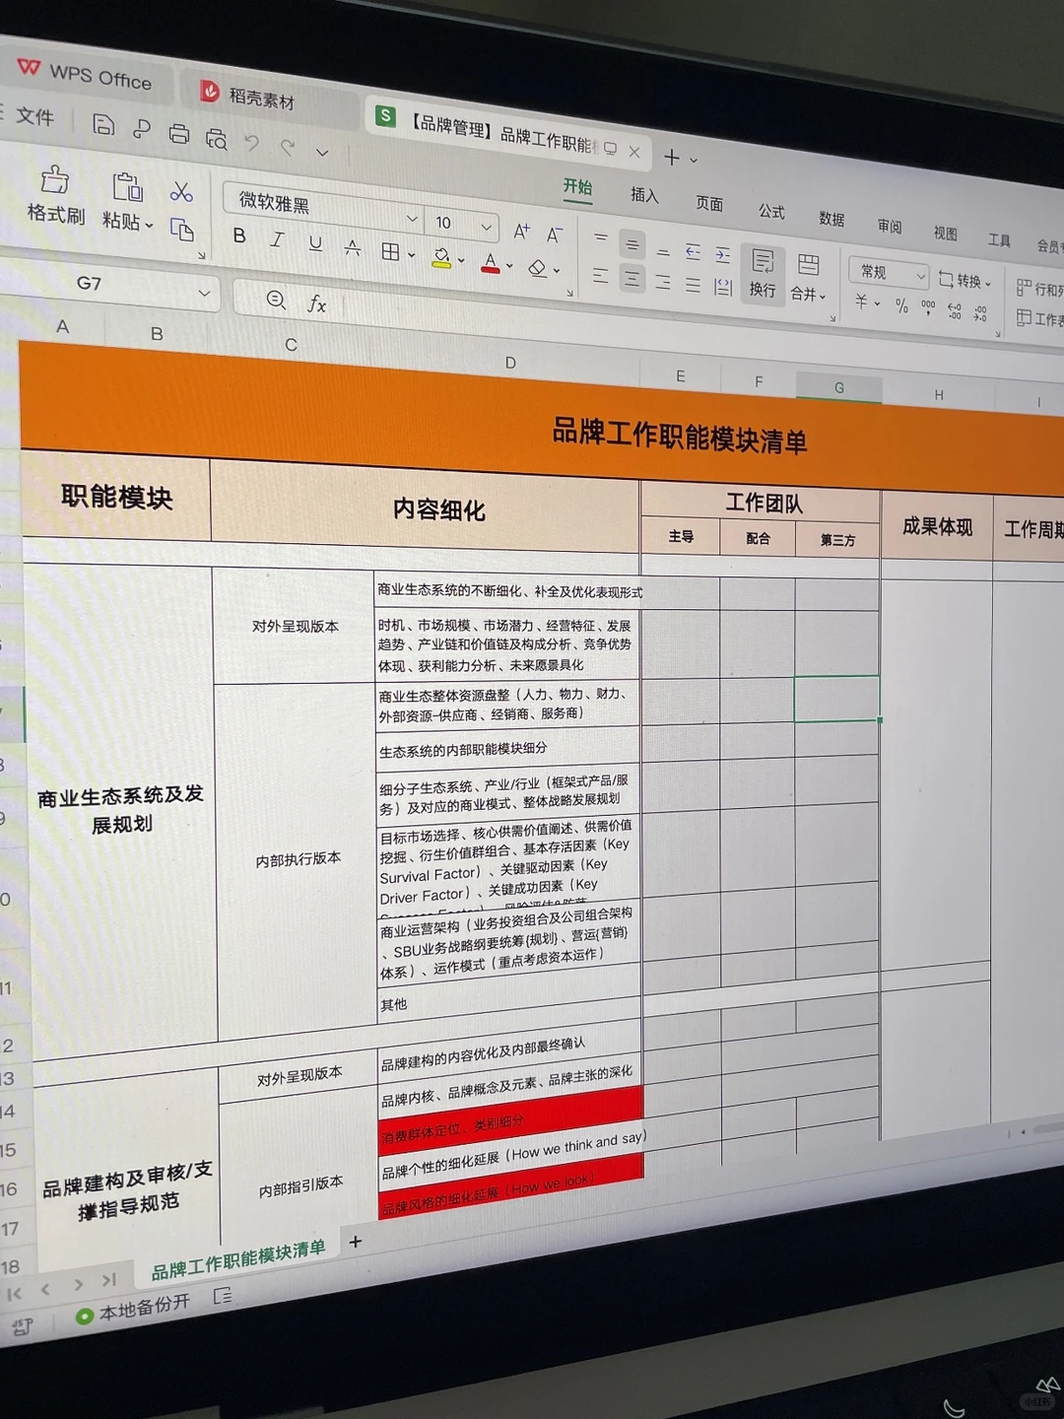Add a new worksheet with the + button
This screenshot has width=1064, height=1419.
pos(355,1243)
